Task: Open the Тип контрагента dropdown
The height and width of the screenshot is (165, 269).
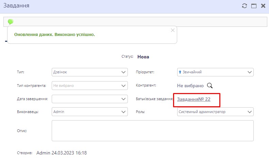Action: coord(123,86)
